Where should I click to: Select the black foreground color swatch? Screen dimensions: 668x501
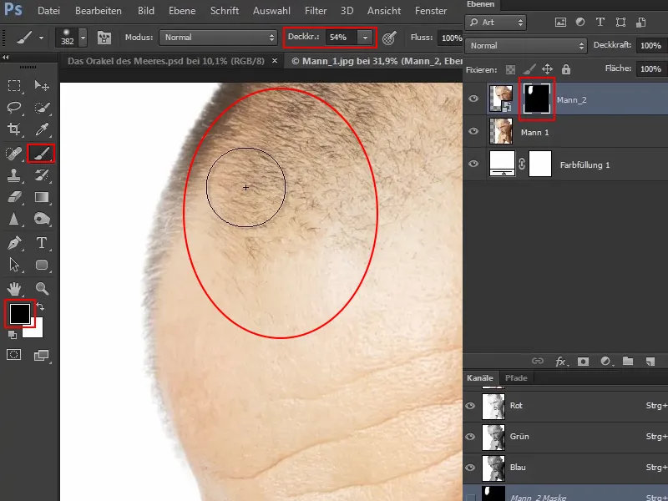tap(19, 314)
